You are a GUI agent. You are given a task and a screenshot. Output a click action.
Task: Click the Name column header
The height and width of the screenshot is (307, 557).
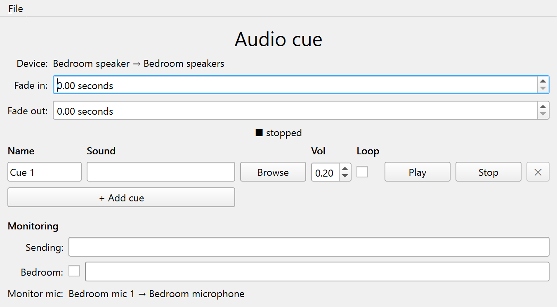(21, 151)
